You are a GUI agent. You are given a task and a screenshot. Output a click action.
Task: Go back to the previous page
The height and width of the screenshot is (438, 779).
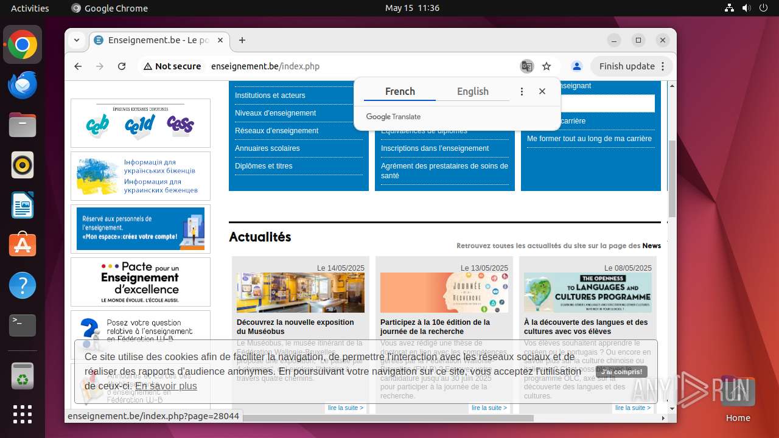tap(78, 66)
